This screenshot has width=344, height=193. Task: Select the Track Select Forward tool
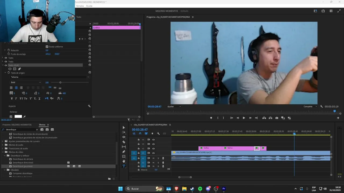[124, 132]
